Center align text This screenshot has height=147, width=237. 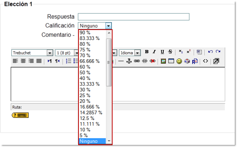pos(23,61)
